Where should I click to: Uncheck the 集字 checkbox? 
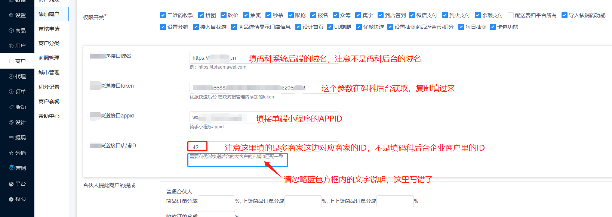(358, 15)
